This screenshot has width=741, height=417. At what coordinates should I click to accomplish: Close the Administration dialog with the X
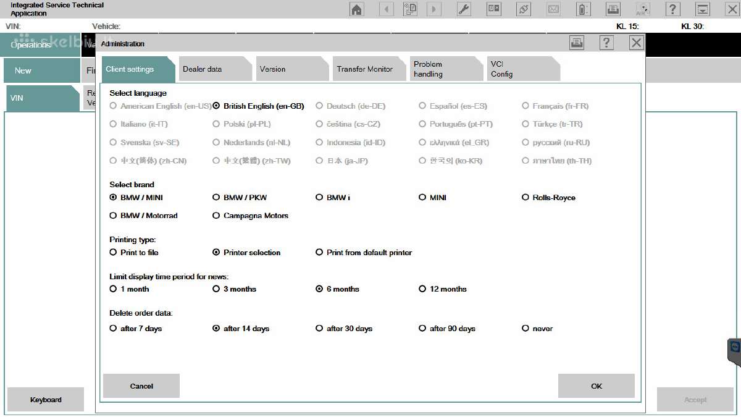pyautogui.click(x=637, y=43)
